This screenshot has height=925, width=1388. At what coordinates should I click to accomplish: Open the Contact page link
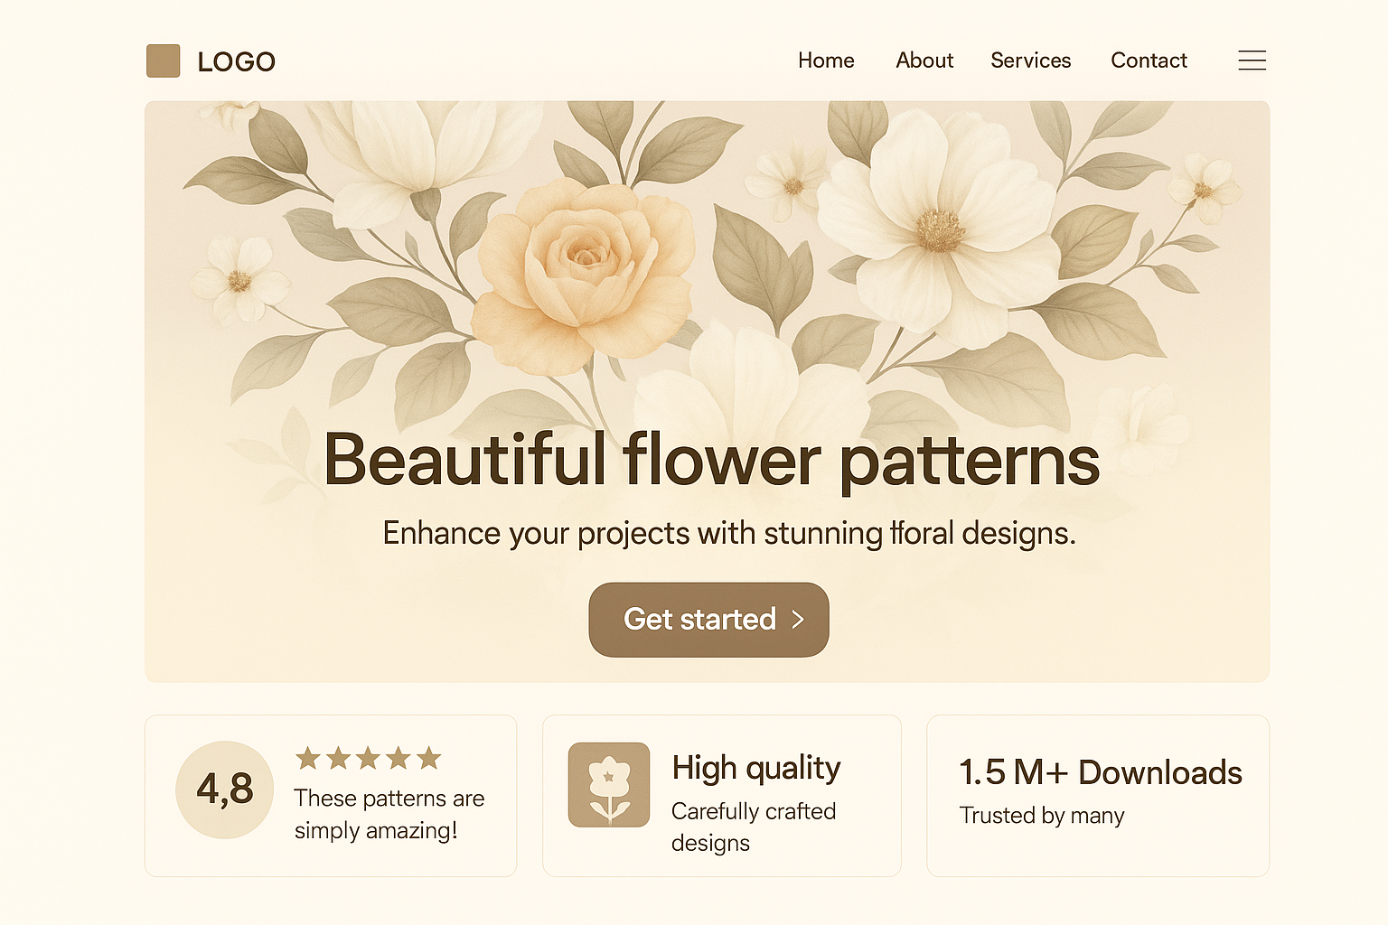(x=1149, y=61)
